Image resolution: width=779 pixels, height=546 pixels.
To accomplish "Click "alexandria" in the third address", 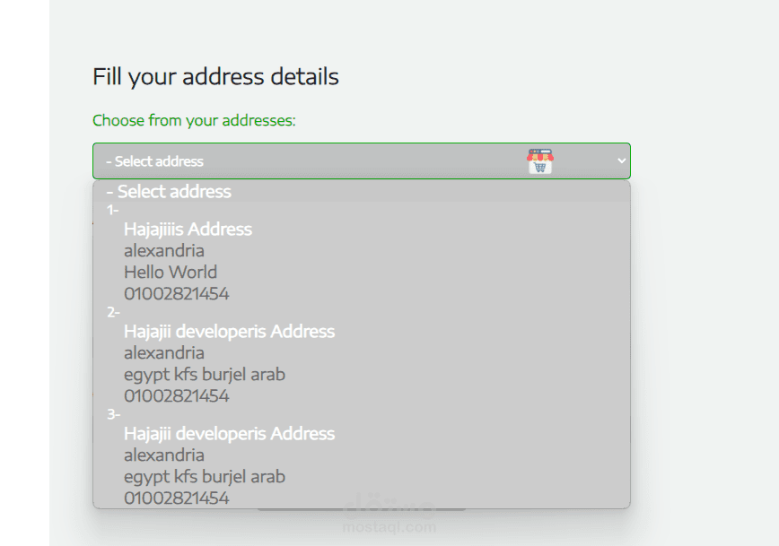I will [x=164, y=455].
